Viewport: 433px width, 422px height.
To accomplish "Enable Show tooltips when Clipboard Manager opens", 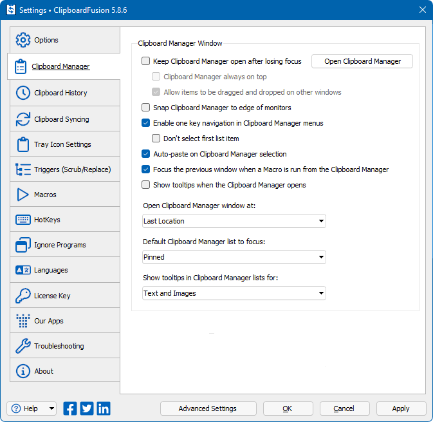I will [x=145, y=185].
